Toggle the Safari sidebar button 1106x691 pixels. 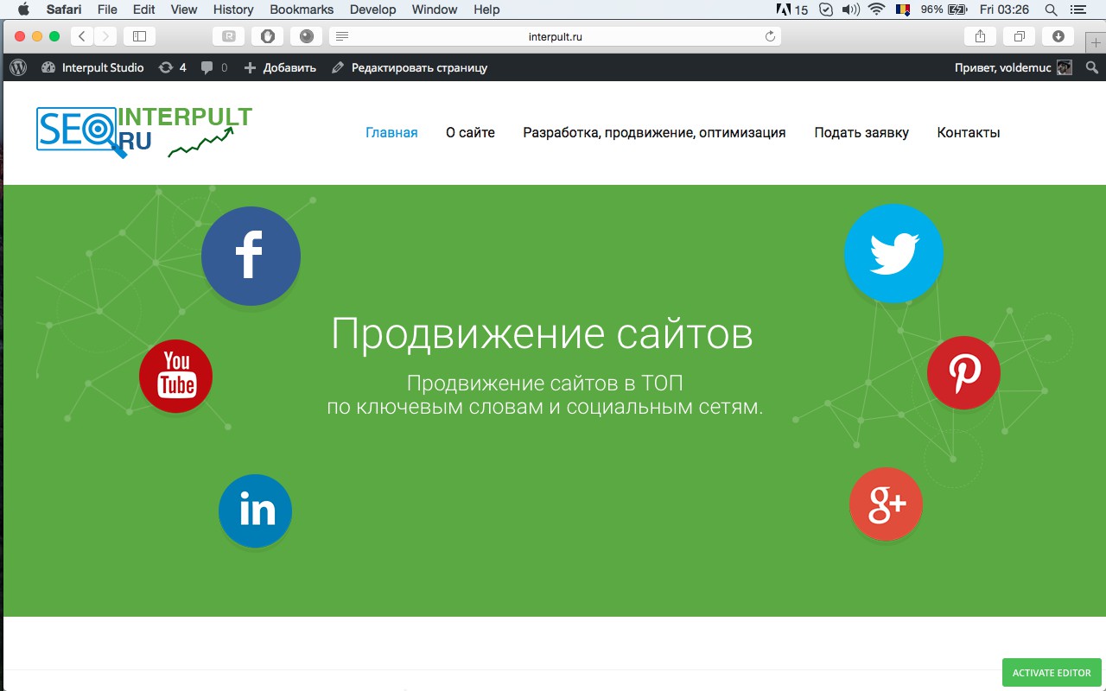pos(139,36)
